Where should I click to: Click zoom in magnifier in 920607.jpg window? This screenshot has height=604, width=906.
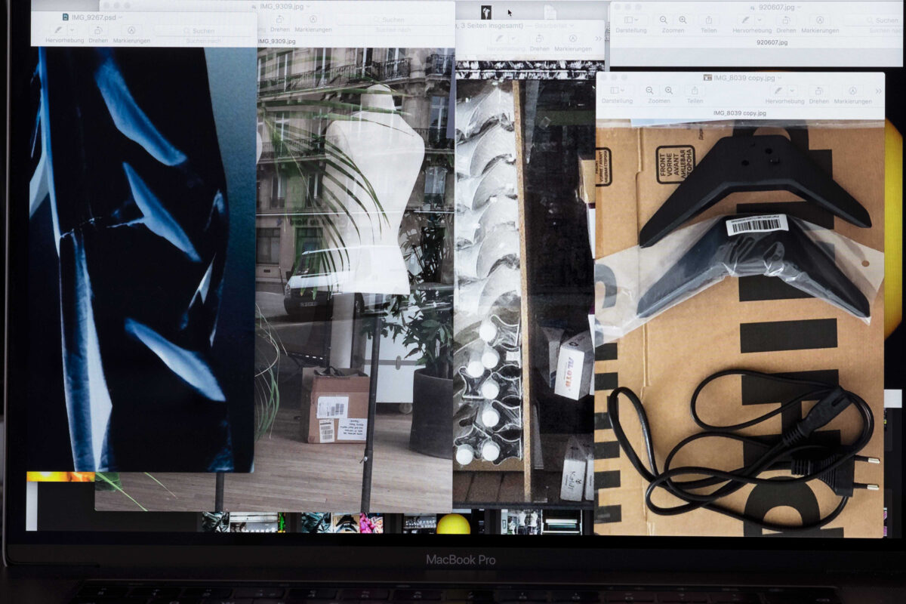[683, 20]
